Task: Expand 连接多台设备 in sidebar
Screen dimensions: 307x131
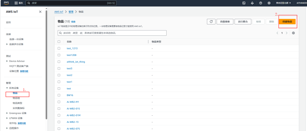Action: pos(7,44)
